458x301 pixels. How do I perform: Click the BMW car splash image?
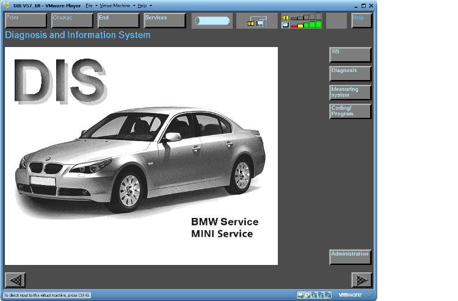(141, 156)
